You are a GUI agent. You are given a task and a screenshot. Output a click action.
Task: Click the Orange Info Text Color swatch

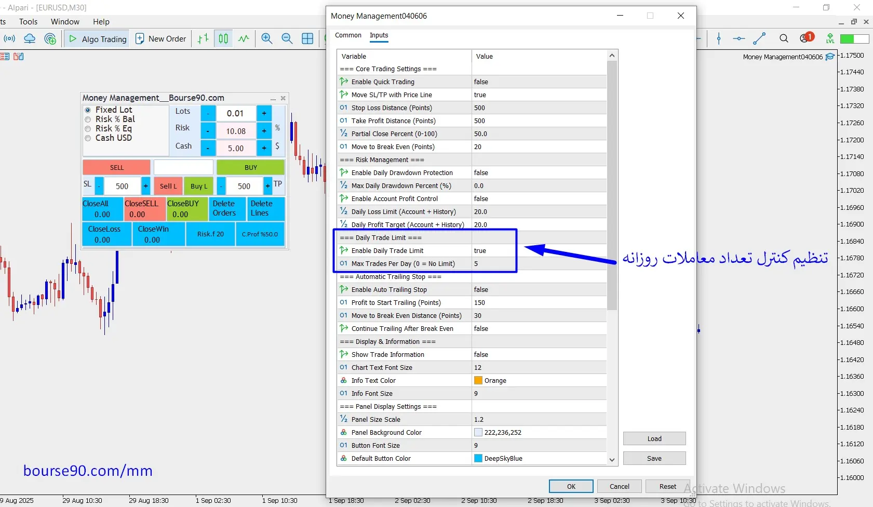(478, 381)
